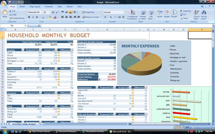Open Sort & Filter

[197, 15]
